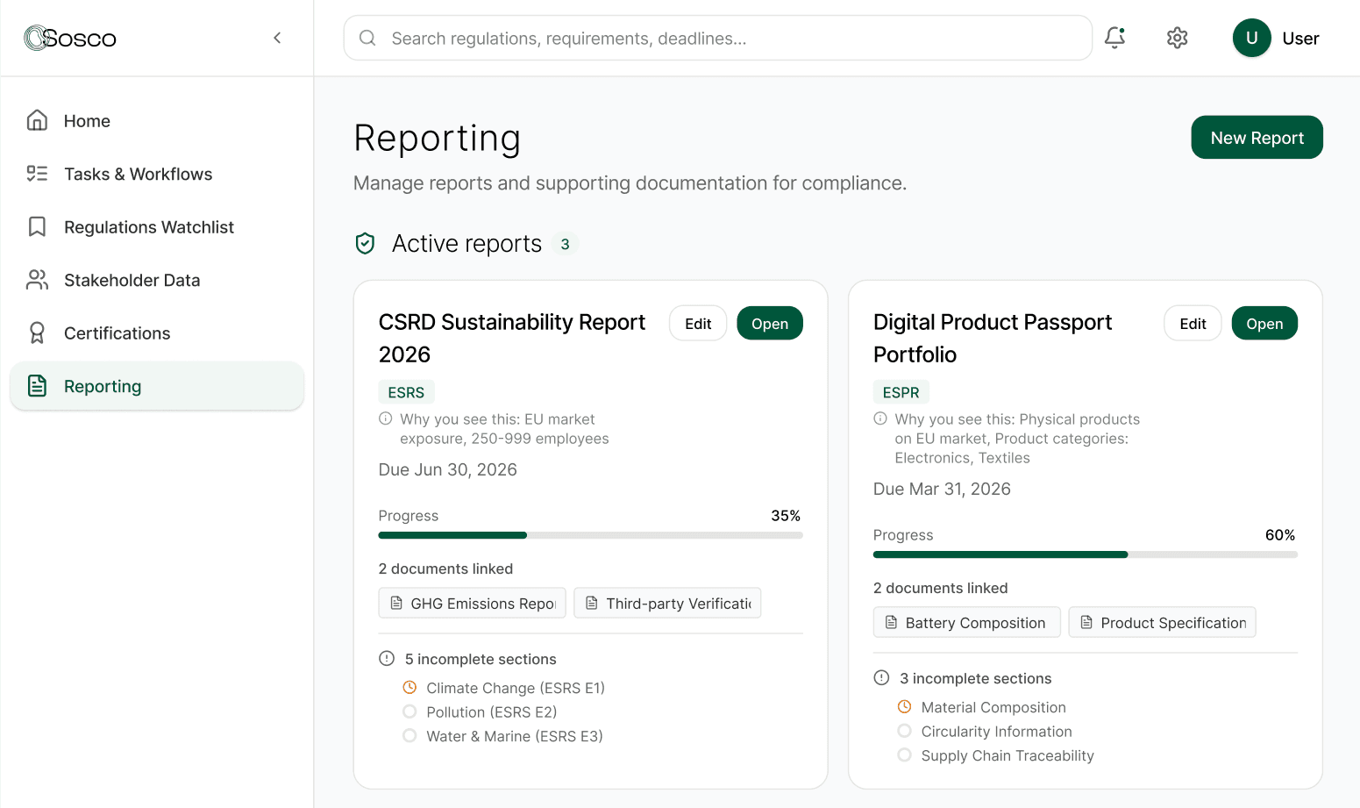Image resolution: width=1360 pixels, height=808 pixels.
Task: Open the notifications bell icon
Action: [x=1114, y=38]
